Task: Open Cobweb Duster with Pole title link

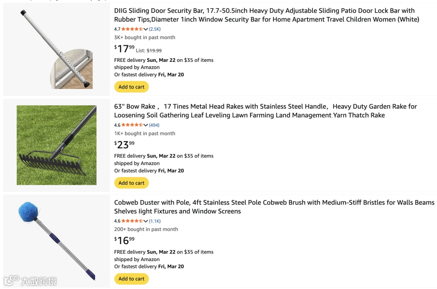Action: (x=274, y=207)
